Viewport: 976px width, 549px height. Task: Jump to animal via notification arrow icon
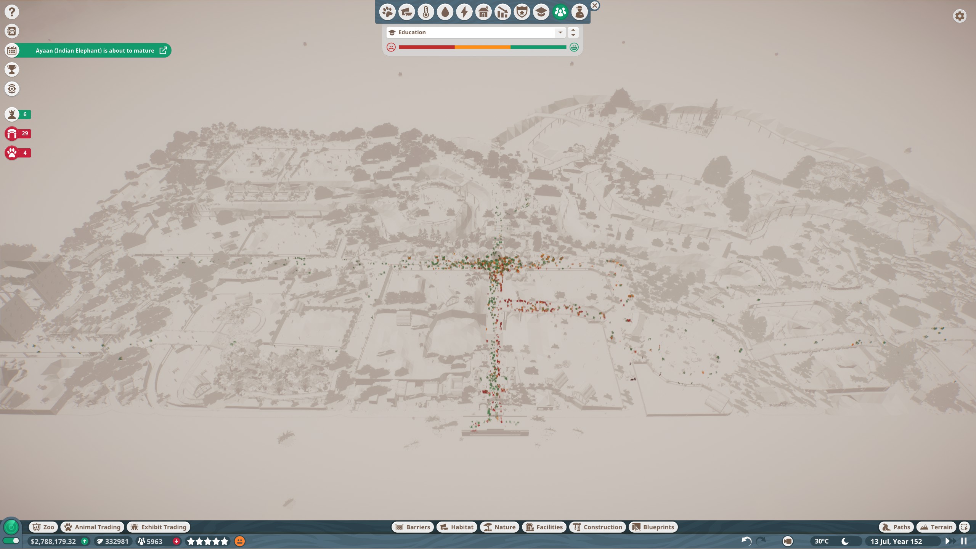click(163, 50)
